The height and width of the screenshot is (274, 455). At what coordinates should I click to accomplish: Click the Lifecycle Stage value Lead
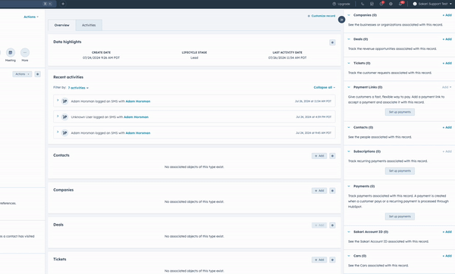coord(194,58)
